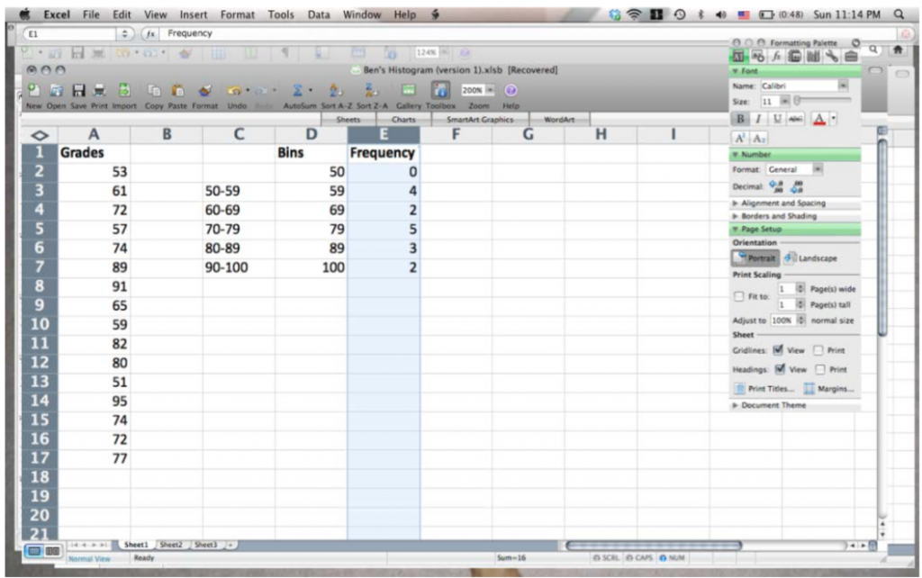This screenshot has height=578, width=922.
Task: Open the Toolbox icon
Action: point(439,92)
